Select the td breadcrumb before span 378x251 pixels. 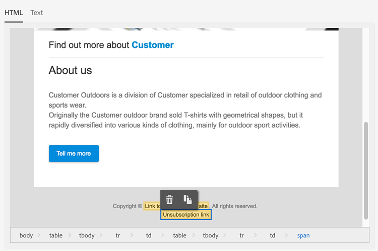pos(273,235)
